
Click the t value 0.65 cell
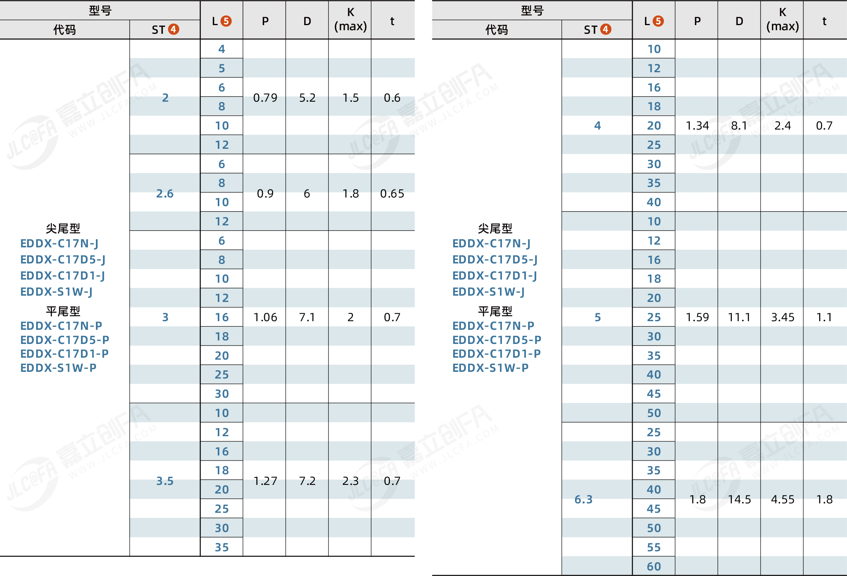coord(392,194)
